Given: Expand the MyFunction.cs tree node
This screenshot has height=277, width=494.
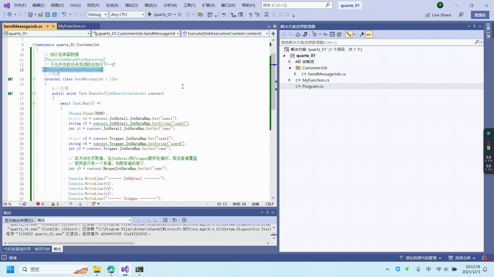Looking at the screenshot, I should tap(289, 80).
